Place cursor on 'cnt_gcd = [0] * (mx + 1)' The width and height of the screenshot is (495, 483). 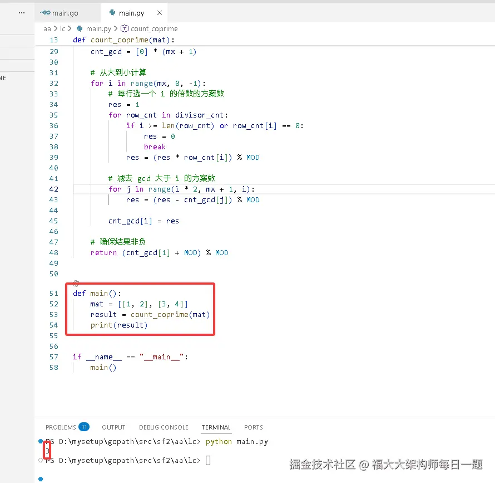[143, 52]
